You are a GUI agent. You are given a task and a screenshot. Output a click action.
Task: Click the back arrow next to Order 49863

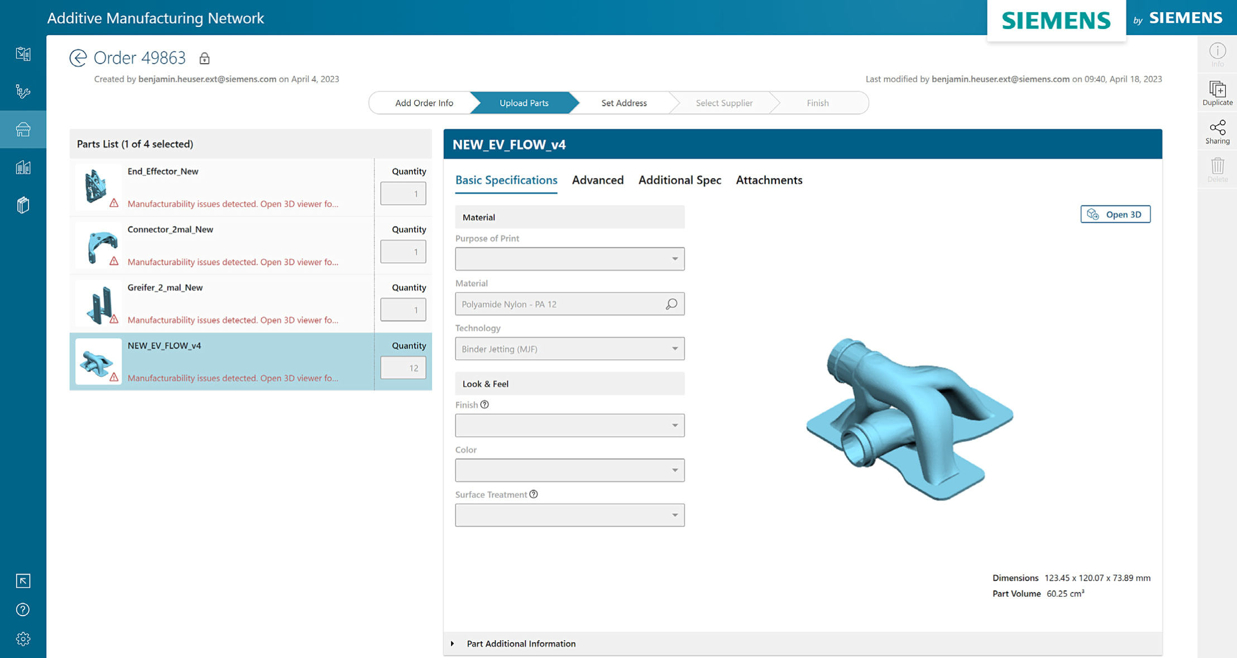pos(78,58)
